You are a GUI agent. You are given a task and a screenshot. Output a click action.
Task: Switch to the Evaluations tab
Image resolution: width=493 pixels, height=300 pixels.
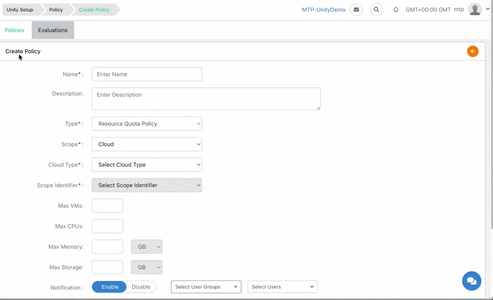pos(53,30)
